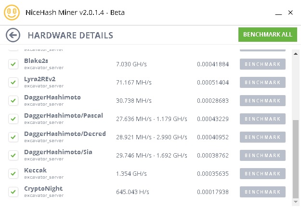The image size is (301, 207).
Task: Select the DaggerHashimoto/Sia label
Action: tap(58, 152)
